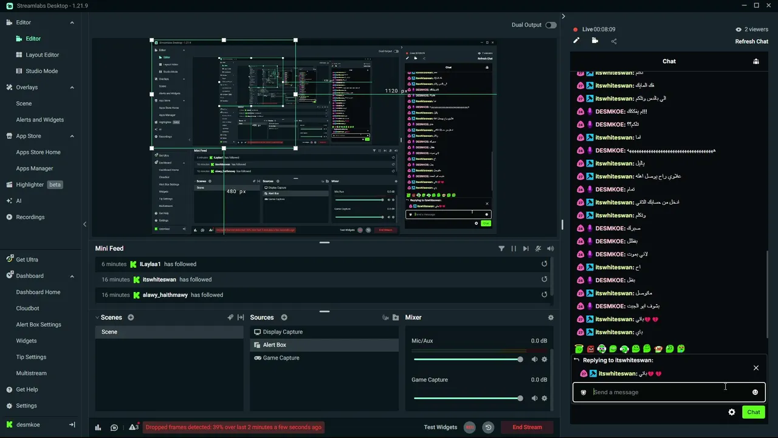Toggle the Dual Output switch
This screenshot has height=438, width=778.
click(551, 25)
